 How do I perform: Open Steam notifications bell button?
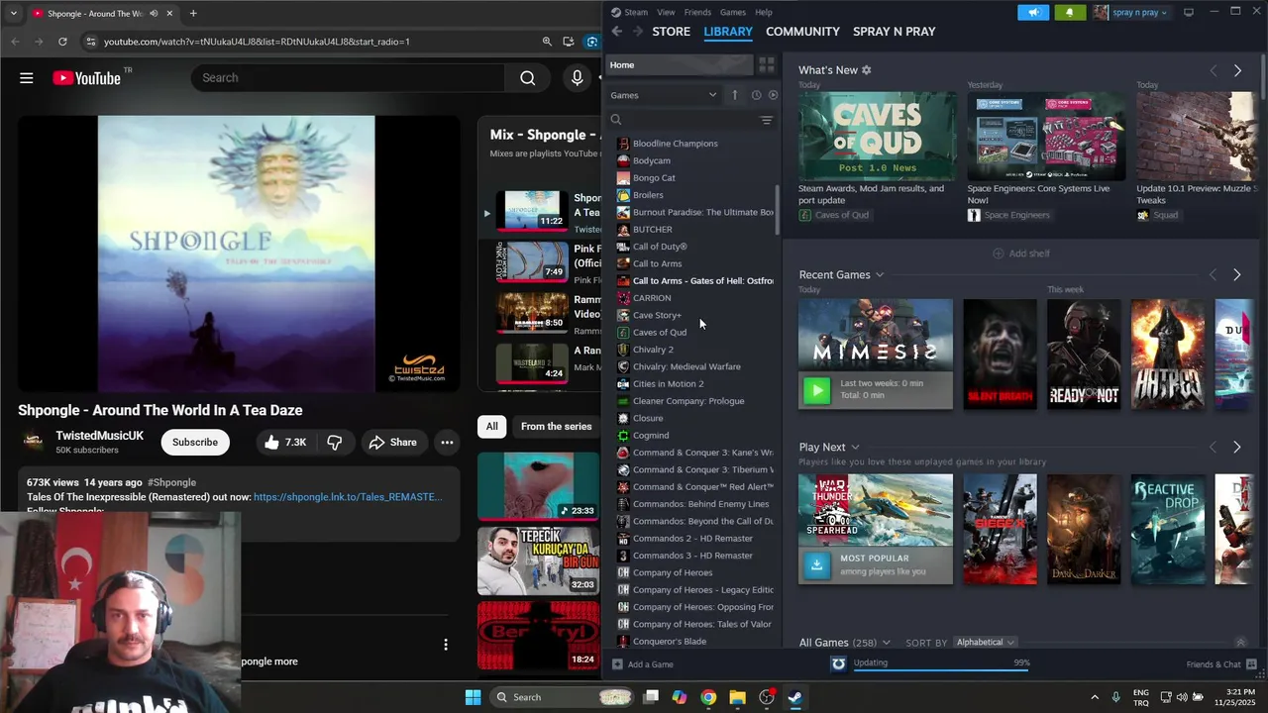click(1069, 13)
